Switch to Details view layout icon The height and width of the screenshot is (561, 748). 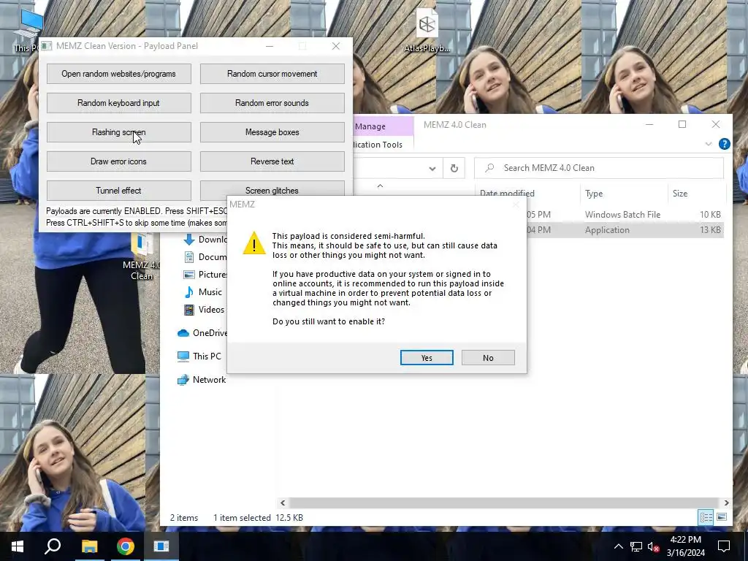click(x=706, y=517)
